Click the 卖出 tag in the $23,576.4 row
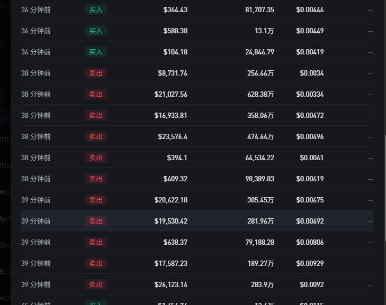 coord(96,136)
